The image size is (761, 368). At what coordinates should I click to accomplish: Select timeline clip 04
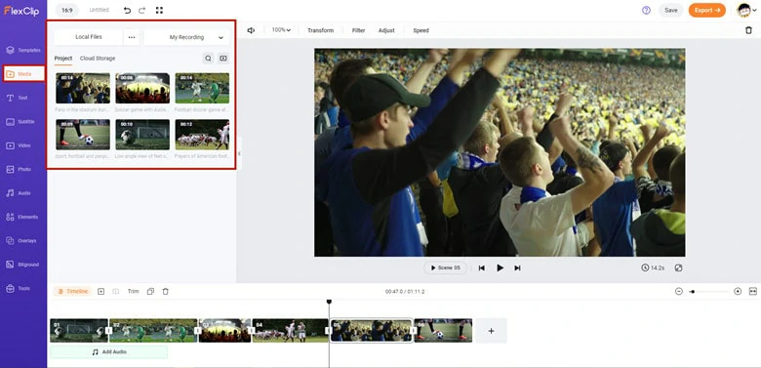tap(290, 331)
